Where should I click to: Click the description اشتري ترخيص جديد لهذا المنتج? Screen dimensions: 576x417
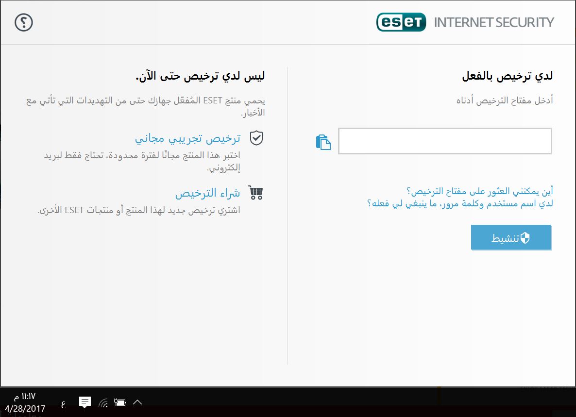(x=139, y=210)
